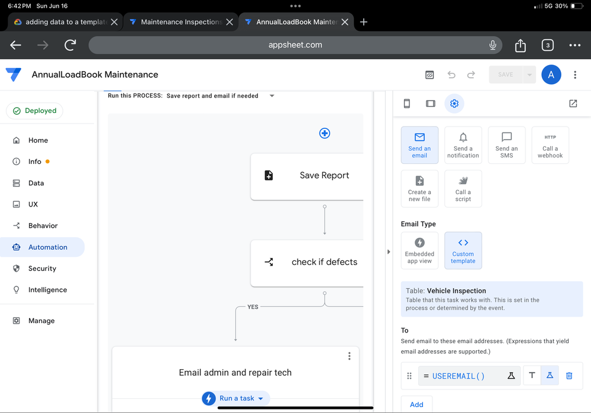Screen dimensions: 591x413
Task: Choose 'Create a new file' task type
Action: [x=419, y=189]
